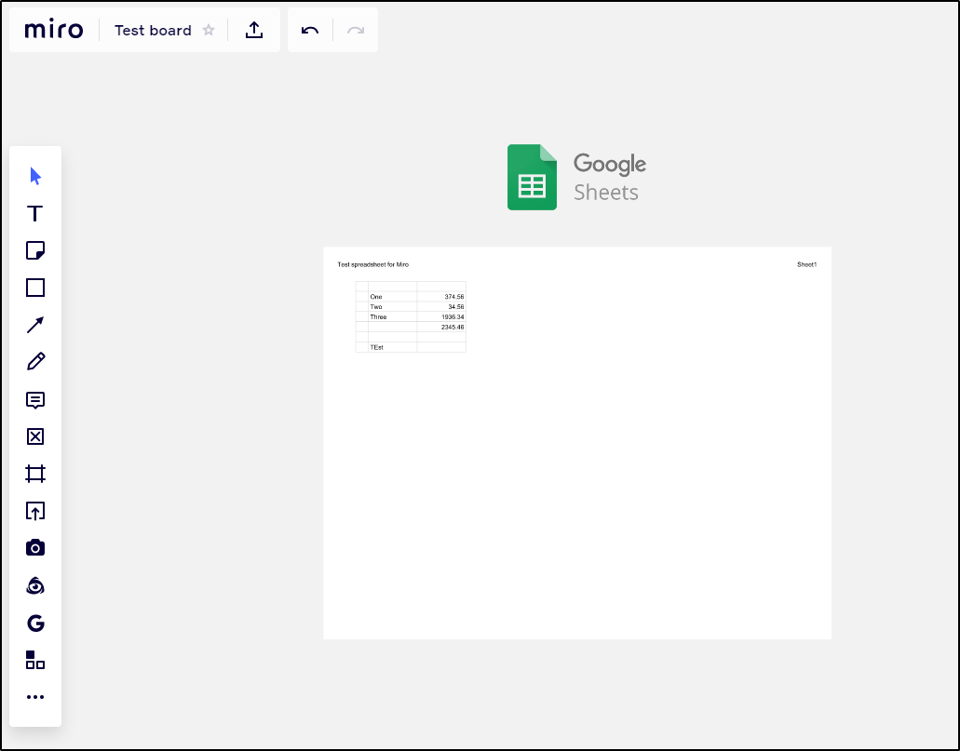960x751 pixels.
Task: Select the arrow connector tool
Action: tap(35, 325)
